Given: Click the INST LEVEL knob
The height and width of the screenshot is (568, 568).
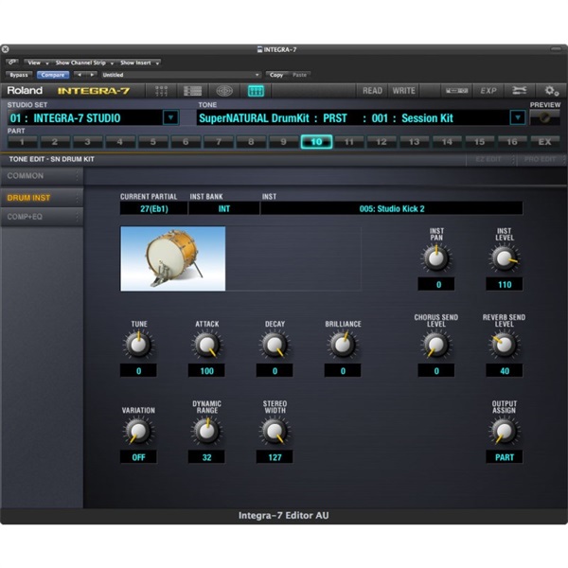Looking at the screenshot, I should [x=505, y=258].
